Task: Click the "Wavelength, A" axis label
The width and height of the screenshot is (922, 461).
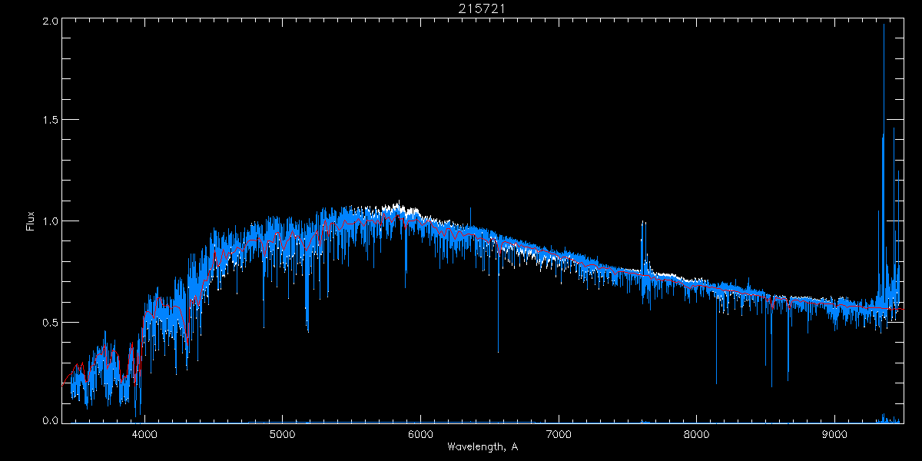Action: (x=482, y=446)
